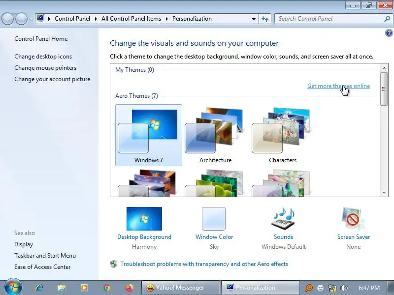Click the Window Color swatch icon

pos(214,218)
